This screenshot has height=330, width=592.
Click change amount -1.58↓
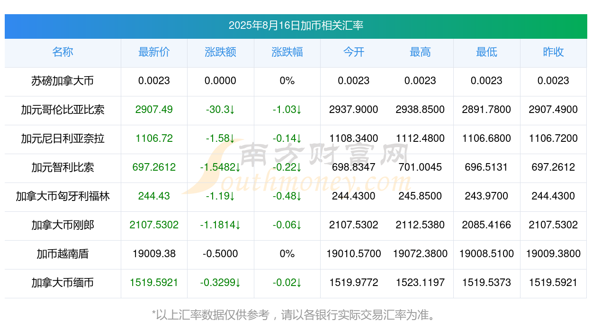pos(221,139)
